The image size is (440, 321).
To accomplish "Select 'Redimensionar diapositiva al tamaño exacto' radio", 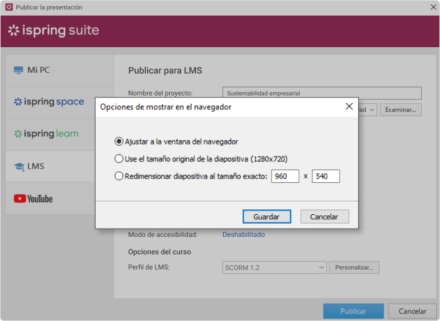I will 119,176.
